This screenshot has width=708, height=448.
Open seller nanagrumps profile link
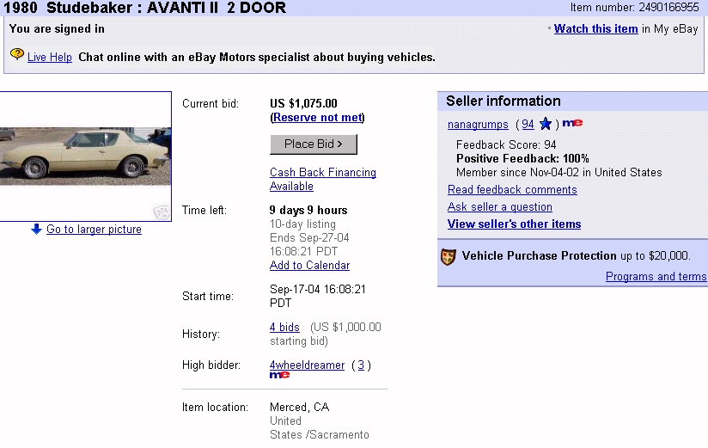(478, 125)
